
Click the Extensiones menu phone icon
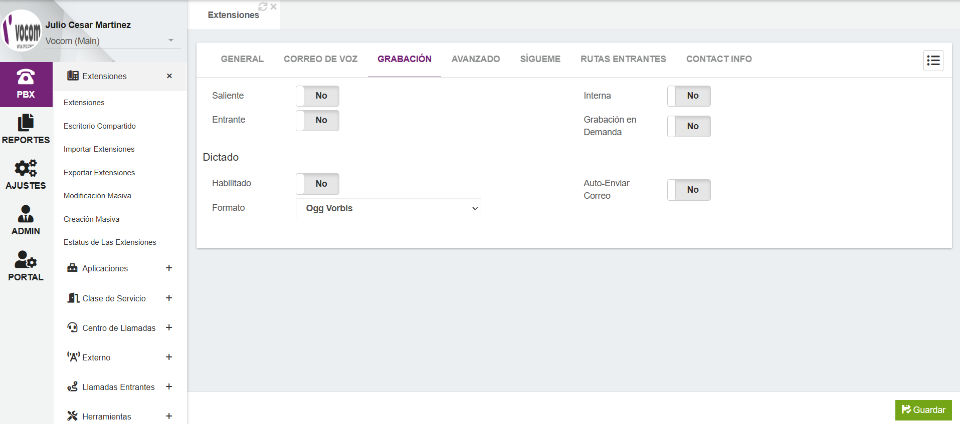coord(73,76)
